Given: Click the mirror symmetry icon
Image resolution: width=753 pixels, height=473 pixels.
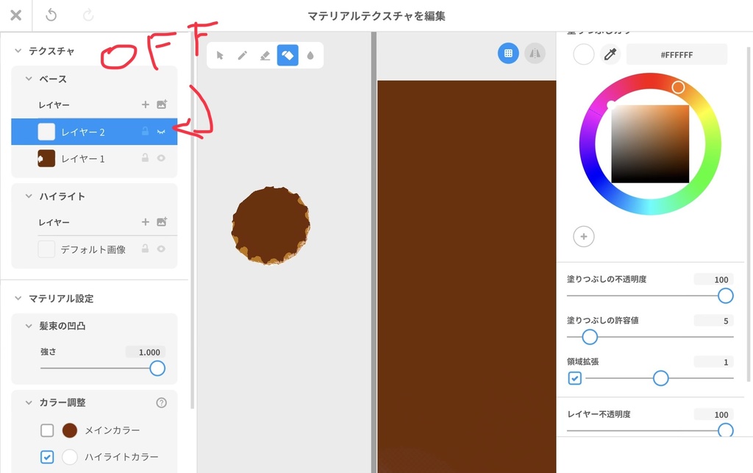Looking at the screenshot, I should pos(535,53).
